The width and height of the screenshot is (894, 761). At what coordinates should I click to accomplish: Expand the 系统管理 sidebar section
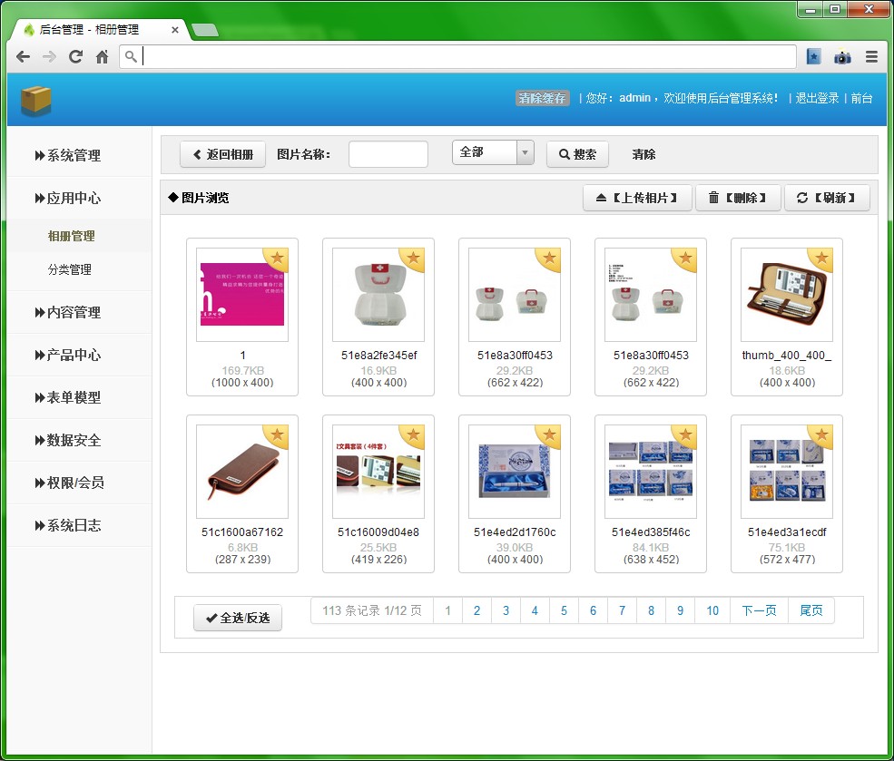74,155
